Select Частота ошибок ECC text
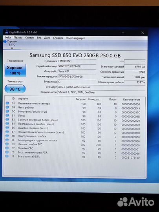The height and width of the screenshot is (212, 159). point(30,144)
